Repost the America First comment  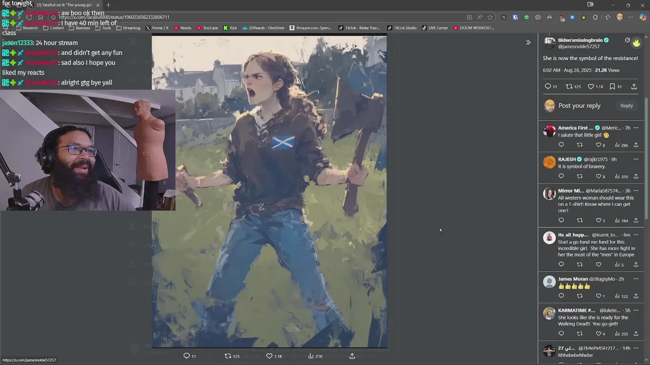(579, 145)
